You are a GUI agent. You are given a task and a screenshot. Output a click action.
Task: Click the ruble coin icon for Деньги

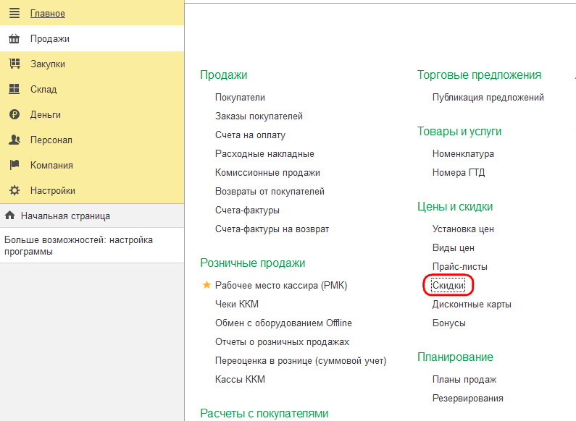(x=14, y=114)
